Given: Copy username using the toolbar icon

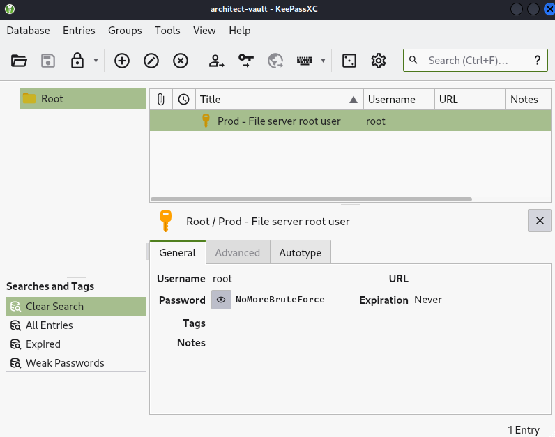Looking at the screenshot, I should point(217,61).
